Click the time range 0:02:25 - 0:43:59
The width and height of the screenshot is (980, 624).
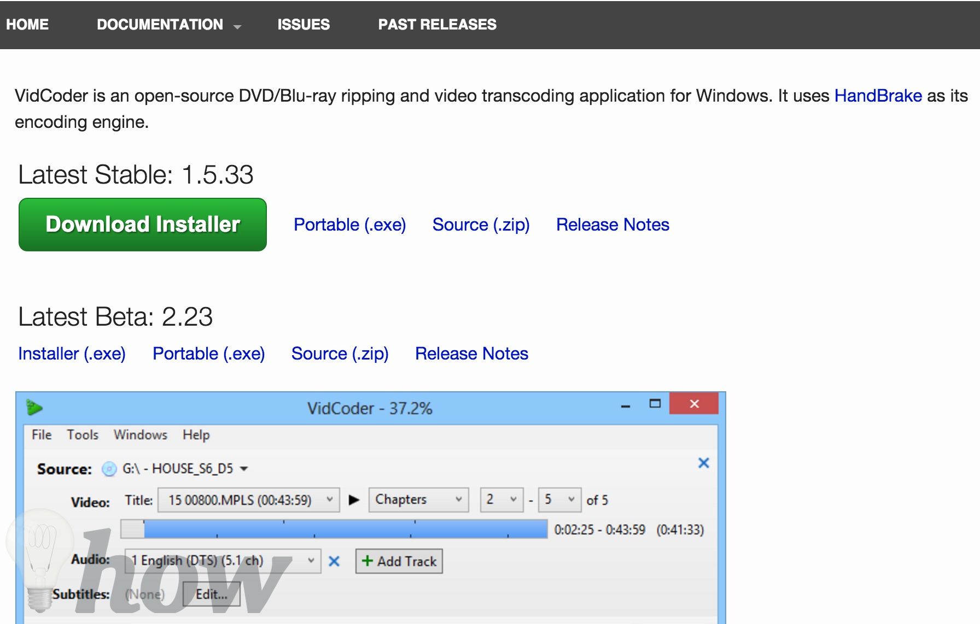[x=600, y=529]
